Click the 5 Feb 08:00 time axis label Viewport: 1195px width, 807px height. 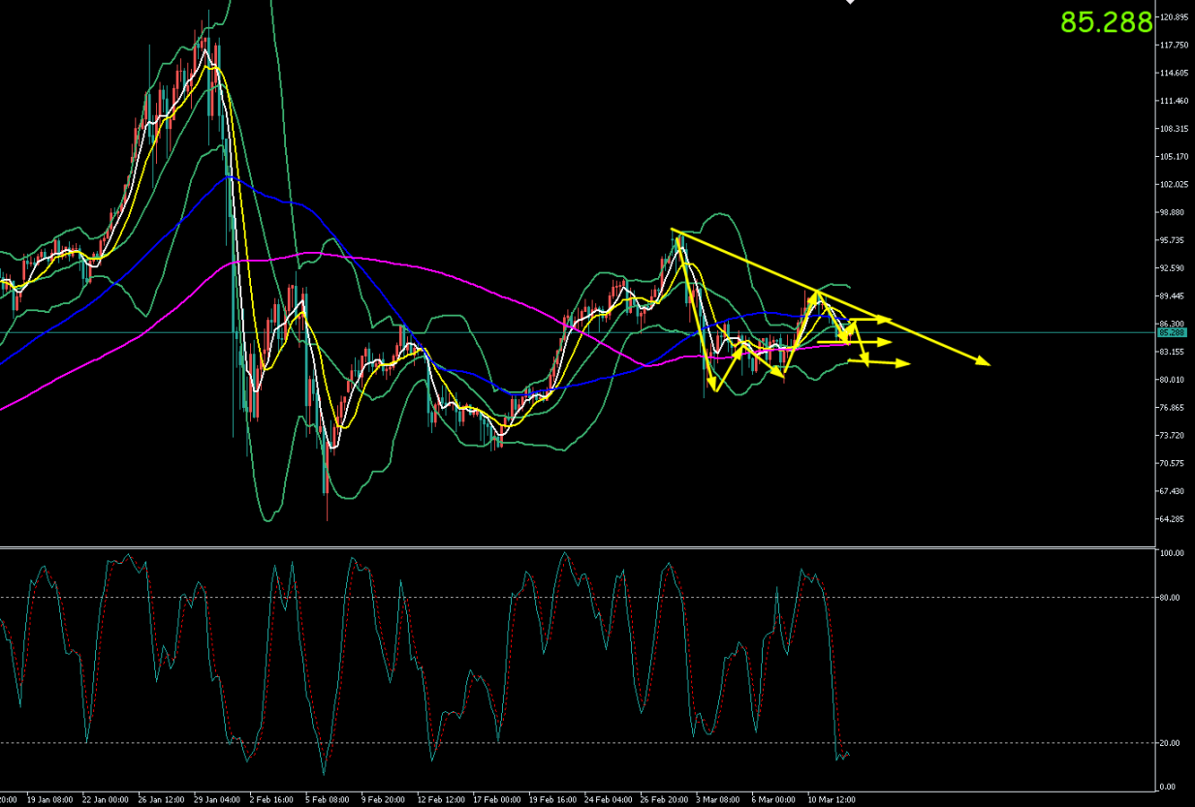tap(328, 800)
